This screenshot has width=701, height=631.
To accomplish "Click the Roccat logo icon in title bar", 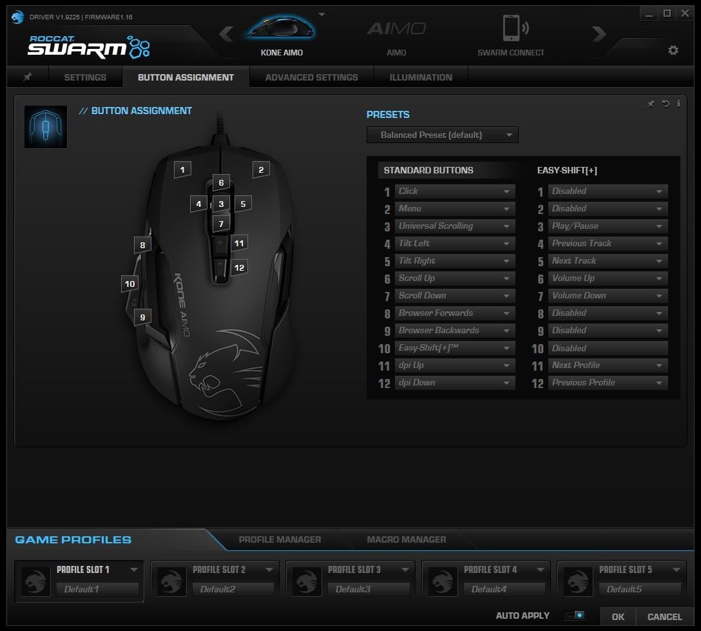I will 17,17.
